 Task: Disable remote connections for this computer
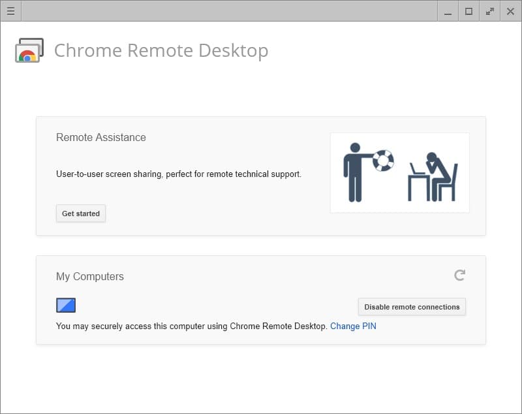(412, 307)
